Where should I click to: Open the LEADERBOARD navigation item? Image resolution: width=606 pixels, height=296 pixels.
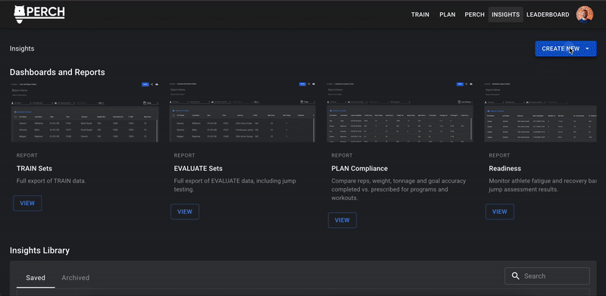548,14
